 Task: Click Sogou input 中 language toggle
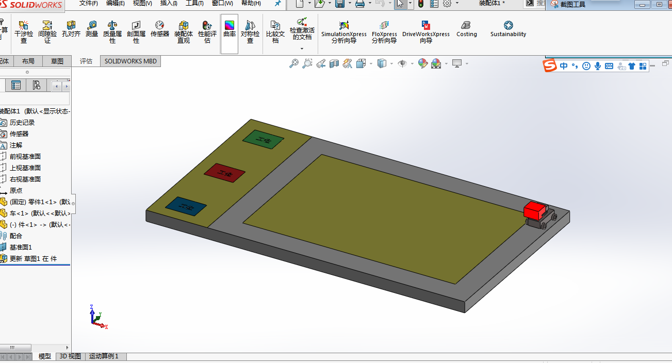click(x=564, y=66)
